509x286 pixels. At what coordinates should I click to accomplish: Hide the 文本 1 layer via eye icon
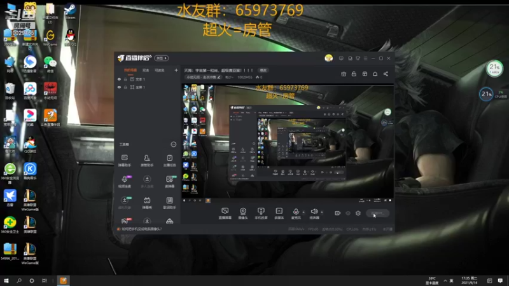[x=119, y=79]
